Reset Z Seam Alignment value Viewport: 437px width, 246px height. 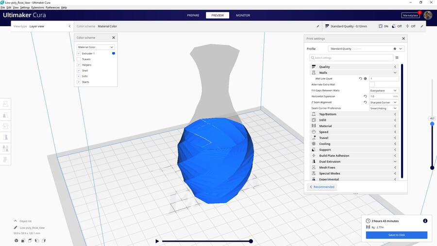tap(365, 102)
